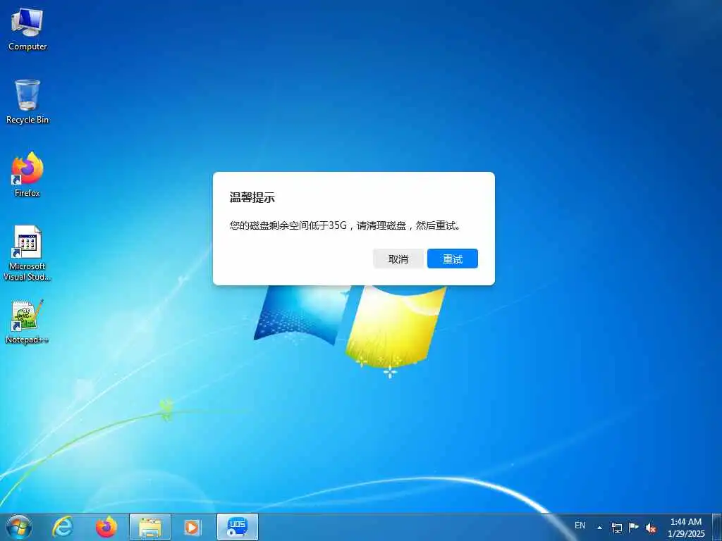Click the 重试 (Retry) button
Viewport: 722px width, 541px height.
pos(452,259)
